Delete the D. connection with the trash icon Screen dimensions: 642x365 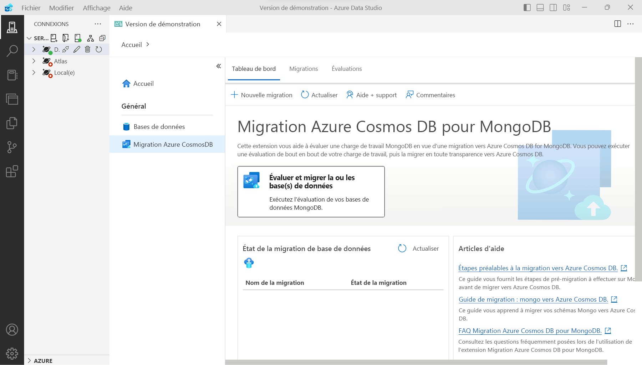coord(88,49)
